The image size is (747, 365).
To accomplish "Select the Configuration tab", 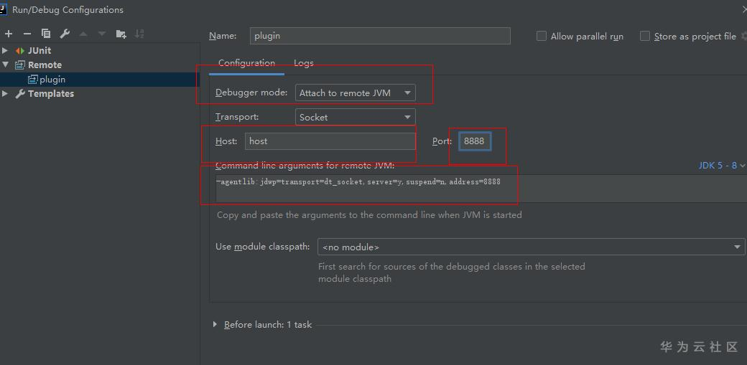I will pos(246,63).
